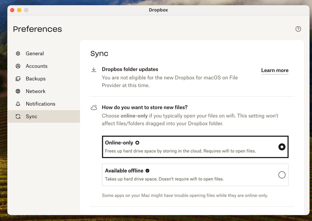The image size is (312, 221).
Task: Click the circular arrows Sync icon
Action: click(18, 116)
